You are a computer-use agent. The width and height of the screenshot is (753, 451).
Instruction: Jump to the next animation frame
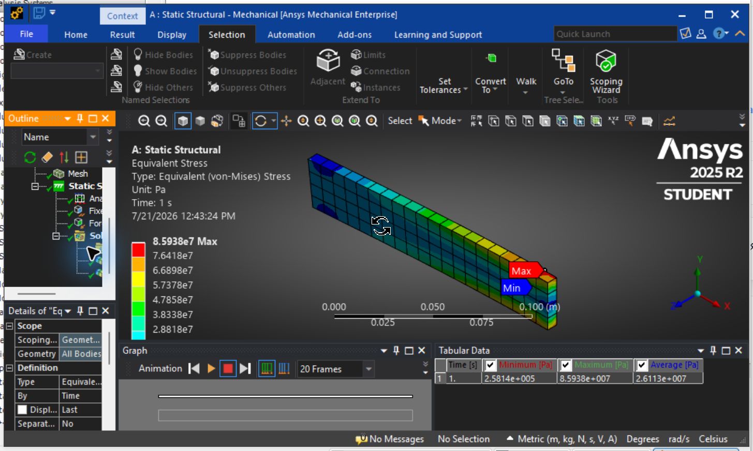(x=245, y=369)
